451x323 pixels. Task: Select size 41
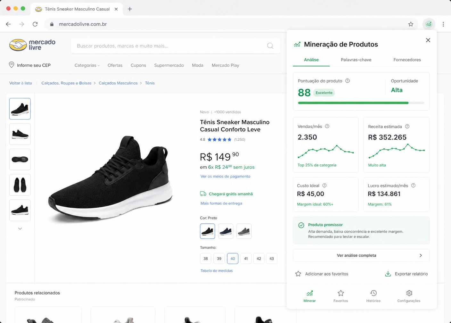tap(246, 259)
